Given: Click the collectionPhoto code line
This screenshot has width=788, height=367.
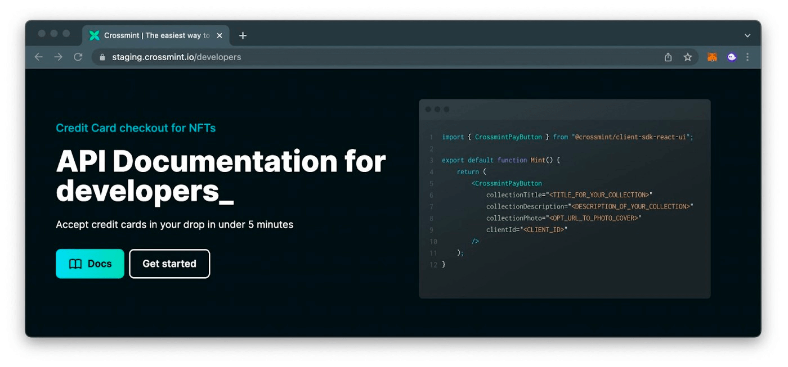Looking at the screenshot, I should [564, 218].
